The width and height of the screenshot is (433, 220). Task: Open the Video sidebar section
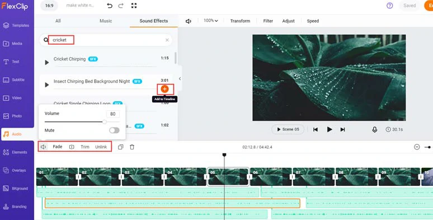12,98
